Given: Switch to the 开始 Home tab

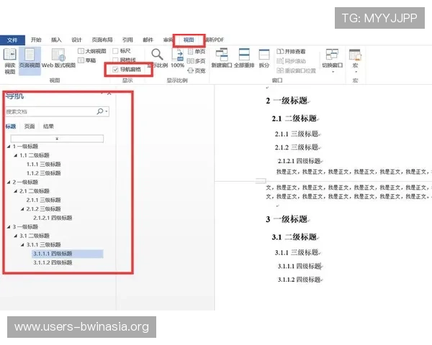Looking at the screenshot, I should tap(36, 40).
